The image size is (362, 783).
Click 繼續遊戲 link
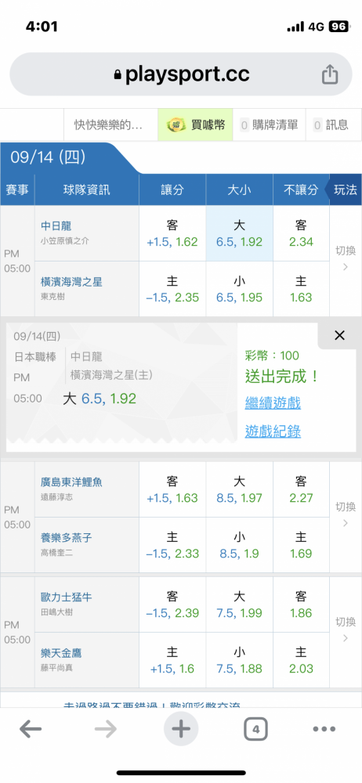pyautogui.click(x=273, y=402)
